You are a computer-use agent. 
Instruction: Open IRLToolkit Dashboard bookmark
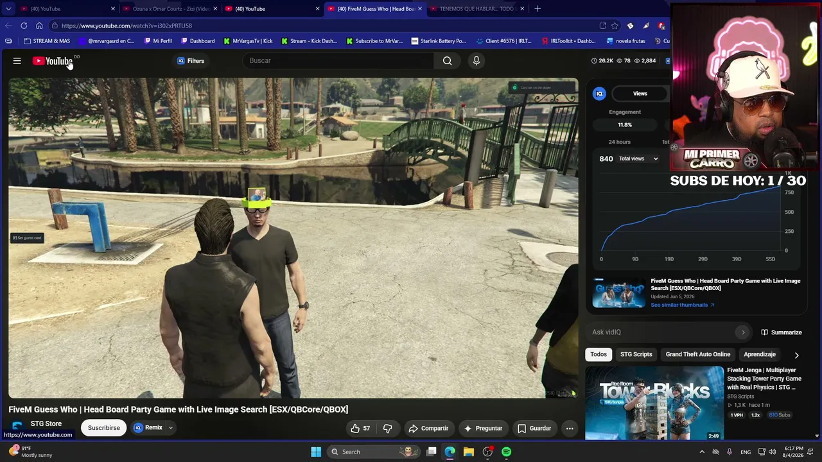568,41
